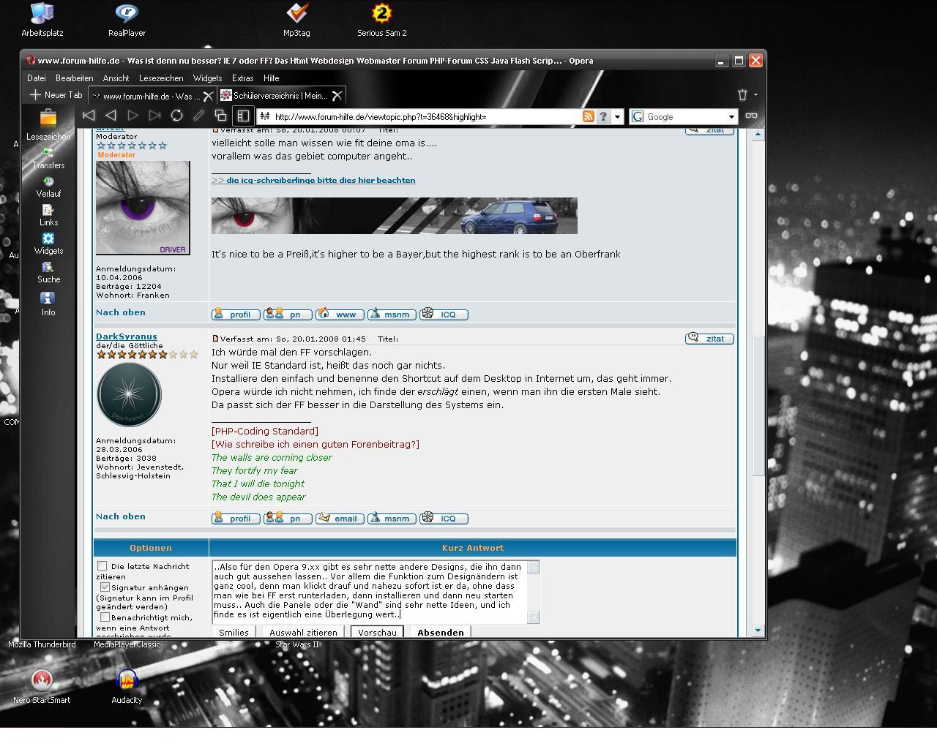Open the closed tabs trash icon
This screenshot has width=937, height=749.
point(742,95)
